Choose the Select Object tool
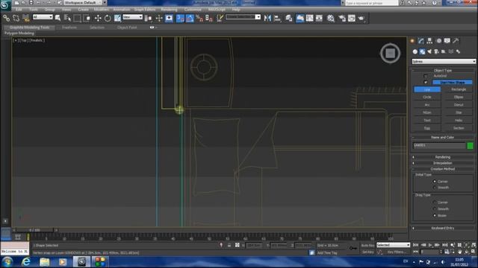Image resolution: width=478 pixels, height=268 pixels. [58, 18]
